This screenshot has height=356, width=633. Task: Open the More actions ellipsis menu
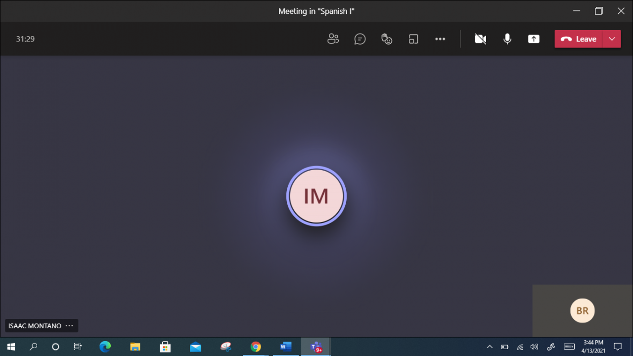point(440,39)
